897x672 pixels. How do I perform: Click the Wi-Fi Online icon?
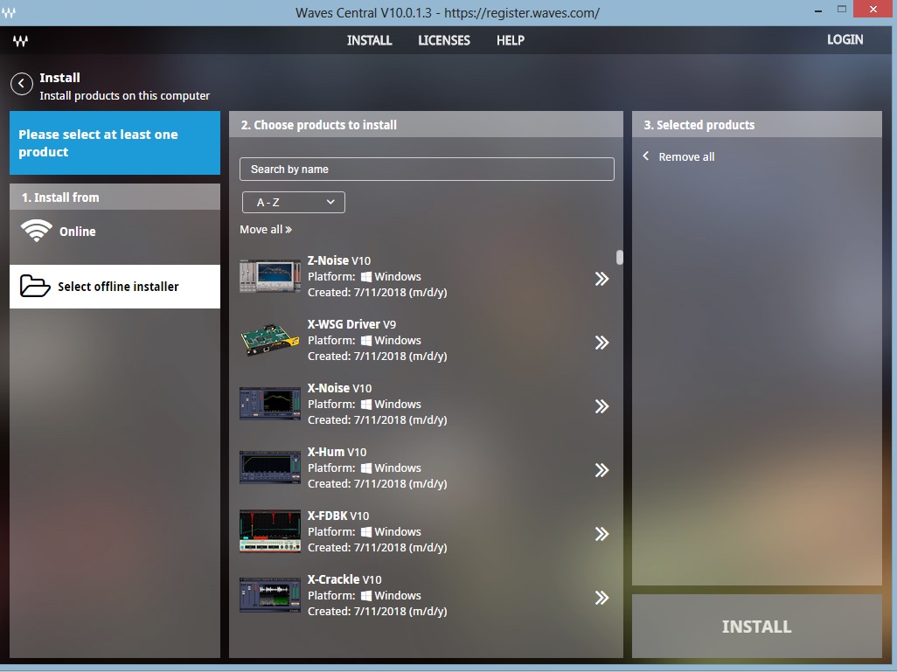point(37,231)
